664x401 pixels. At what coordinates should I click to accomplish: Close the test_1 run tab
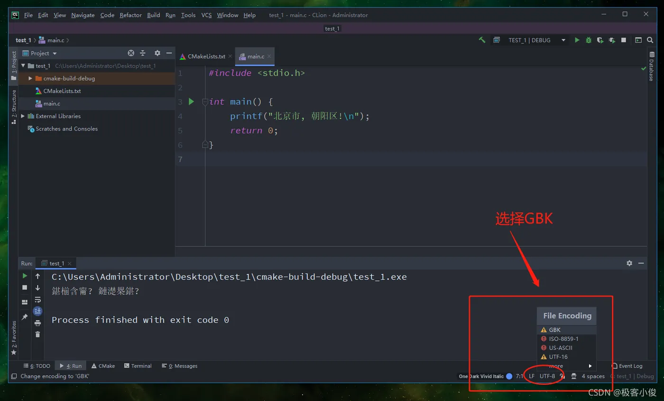[x=69, y=263]
